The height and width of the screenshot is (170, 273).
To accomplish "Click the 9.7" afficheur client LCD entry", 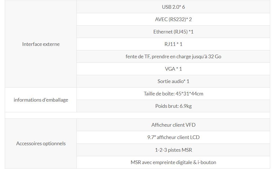I will click(173, 137).
